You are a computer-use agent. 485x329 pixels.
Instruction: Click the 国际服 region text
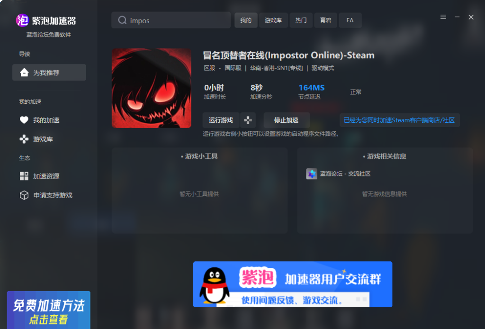(x=233, y=68)
